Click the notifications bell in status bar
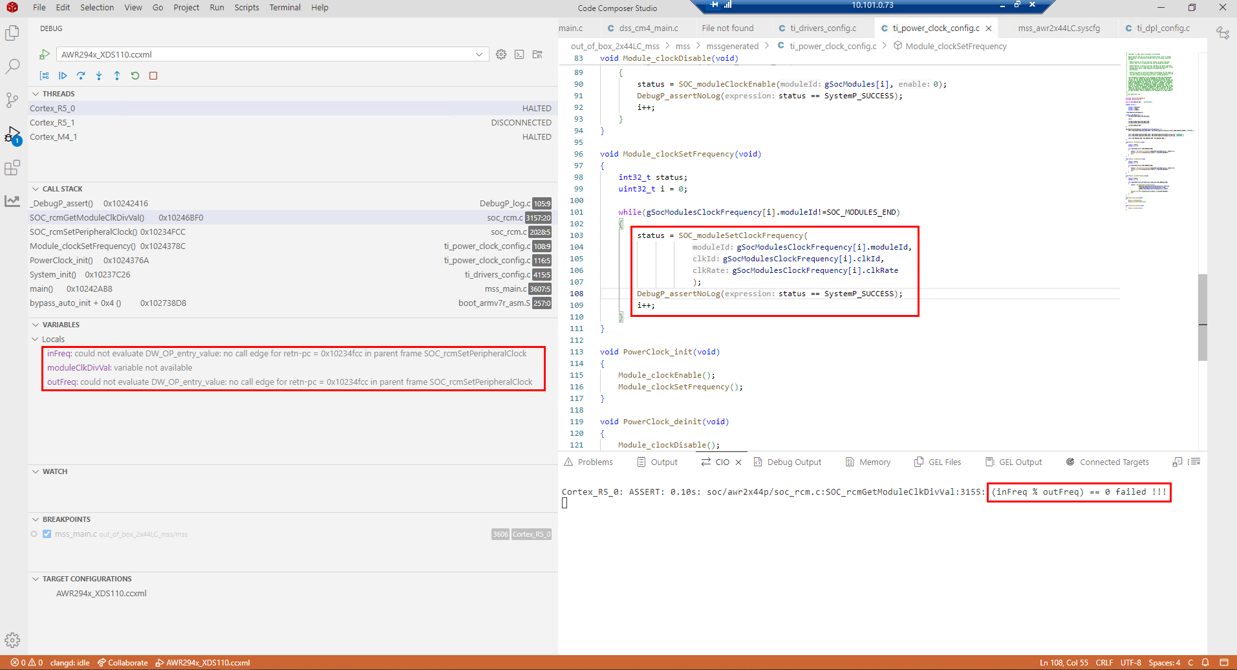This screenshot has width=1237, height=670. pyautogui.click(x=1205, y=662)
